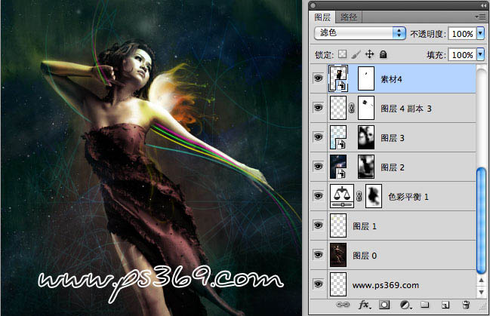The width and height of the screenshot is (490, 316).
Task: Open the 滤色 blend mode dropdown
Action: point(359,33)
